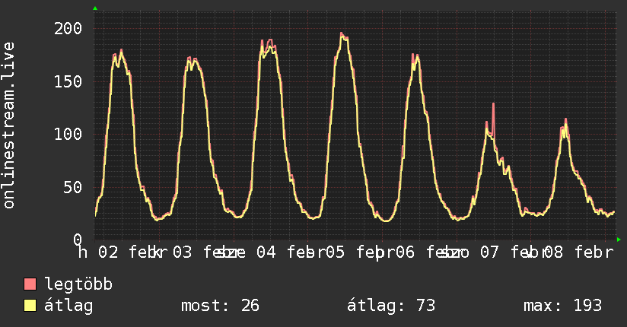Click the 100 y-axis label
Viewport: 627px width, 327px height.
click(68, 134)
